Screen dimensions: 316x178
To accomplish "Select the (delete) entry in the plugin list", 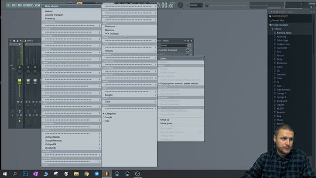I will point(71,11).
